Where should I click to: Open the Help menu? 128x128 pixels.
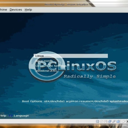pyautogui.click(x=28, y=10)
